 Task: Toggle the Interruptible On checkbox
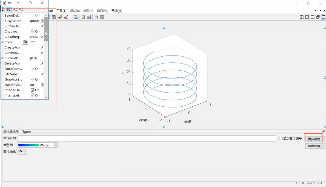(x=32, y=95)
